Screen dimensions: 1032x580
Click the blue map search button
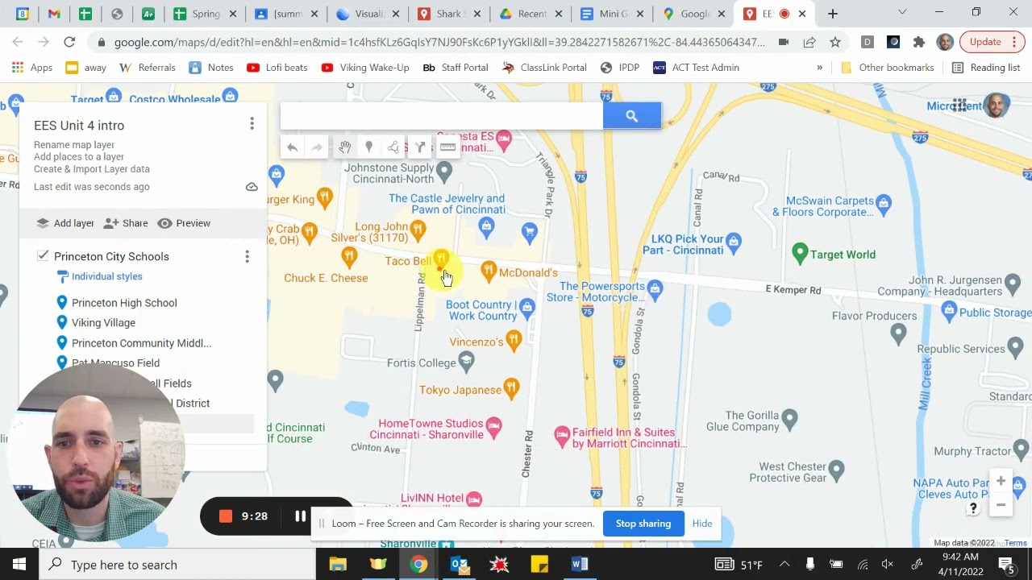pos(632,116)
